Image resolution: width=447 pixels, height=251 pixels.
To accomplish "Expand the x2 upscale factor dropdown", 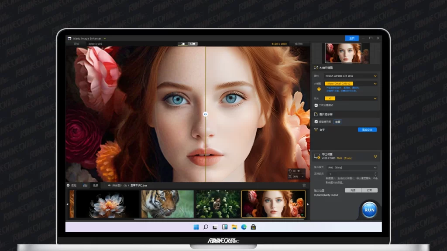I will pos(351,98).
